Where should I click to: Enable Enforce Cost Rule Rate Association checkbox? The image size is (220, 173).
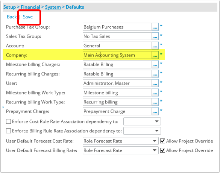click(8, 121)
